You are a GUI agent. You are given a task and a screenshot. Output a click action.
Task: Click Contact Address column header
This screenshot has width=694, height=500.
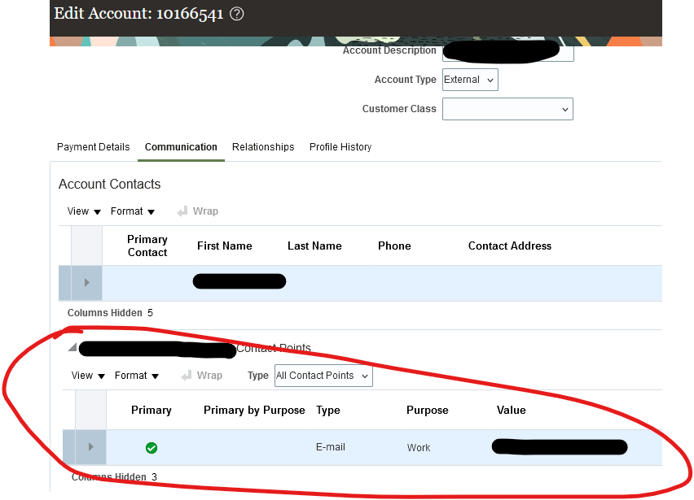point(510,246)
